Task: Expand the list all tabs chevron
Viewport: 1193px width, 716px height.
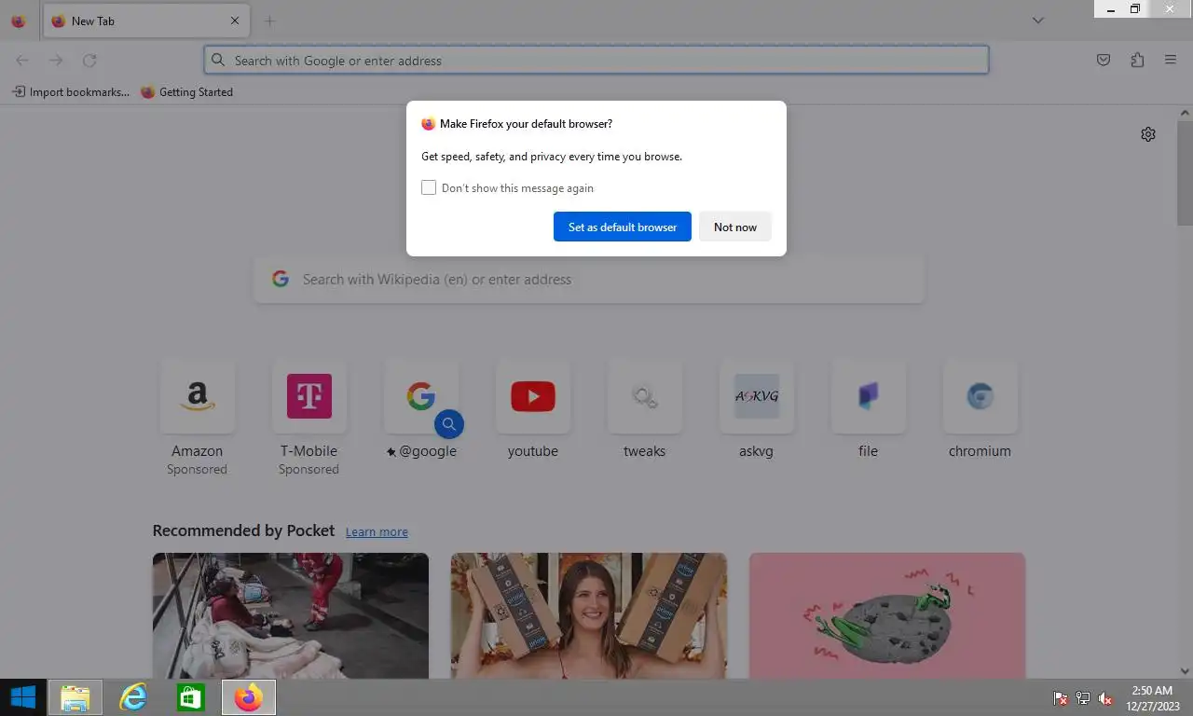Action: point(1038,21)
